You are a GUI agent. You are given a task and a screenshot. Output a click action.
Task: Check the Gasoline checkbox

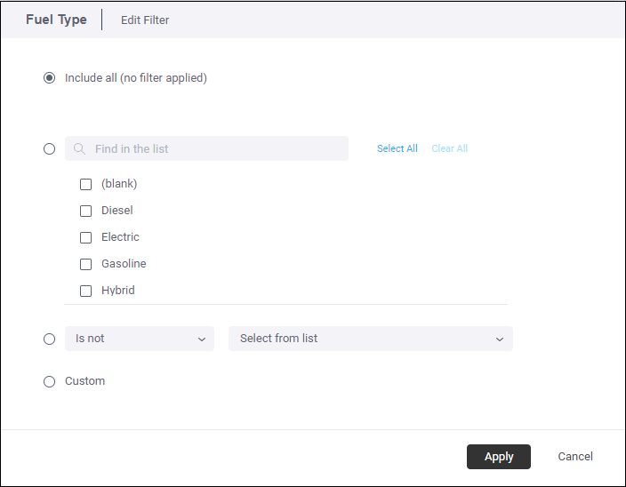pyautogui.click(x=86, y=265)
